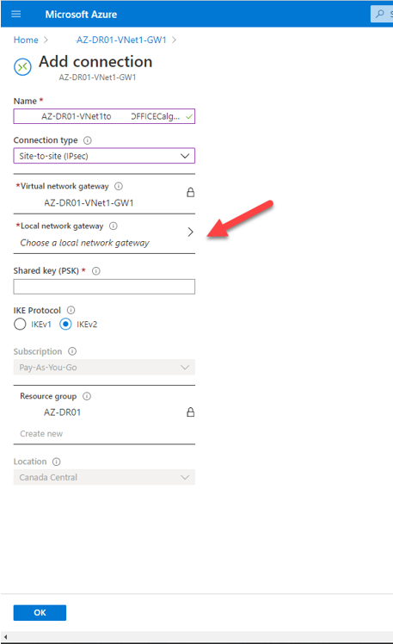Click info icon next to Shared key (PSK)
Viewport: 393px width, 644px height.
coord(96,271)
